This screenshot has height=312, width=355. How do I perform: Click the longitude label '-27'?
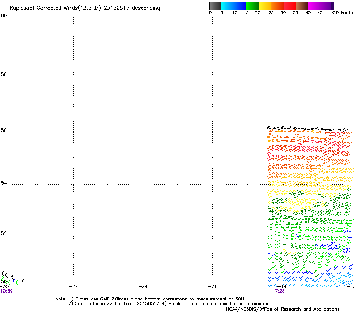(x=73, y=287)
